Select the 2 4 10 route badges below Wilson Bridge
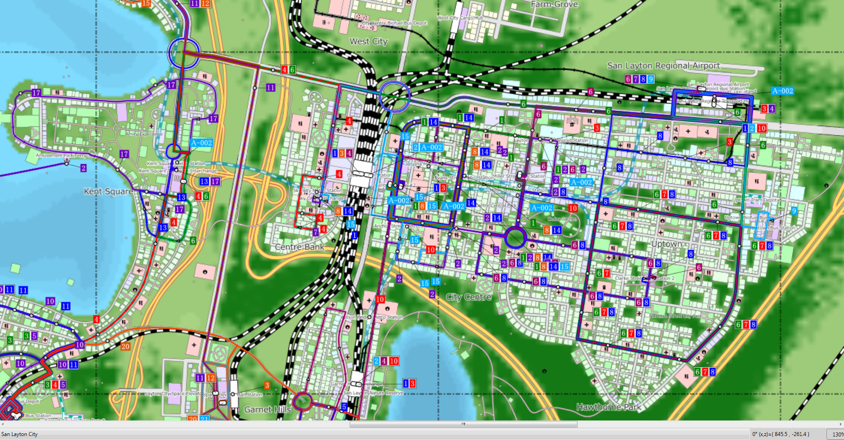 pos(386,361)
